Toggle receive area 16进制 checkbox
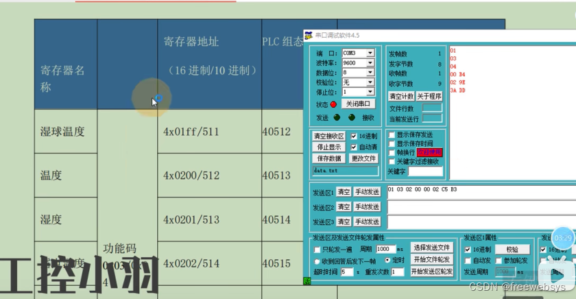This screenshot has height=299, width=576. [x=354, y=136]
